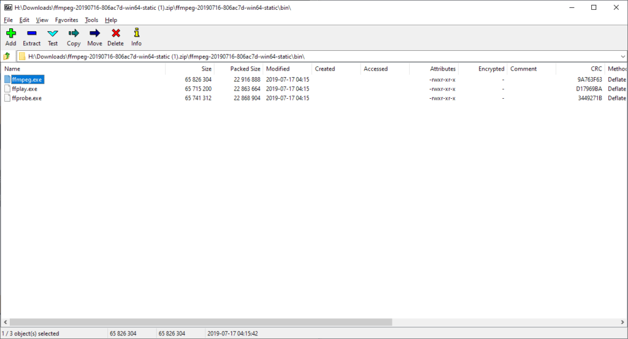The image size is (628, 339).
Task: Click the Copy toolbar icon
Action: (x=74, y=33)
